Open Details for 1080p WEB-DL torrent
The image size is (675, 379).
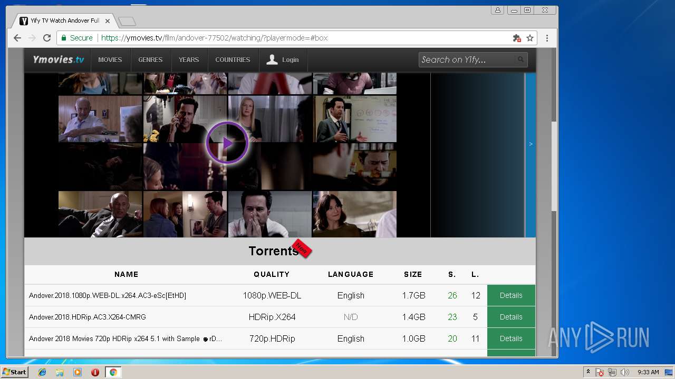511,295
